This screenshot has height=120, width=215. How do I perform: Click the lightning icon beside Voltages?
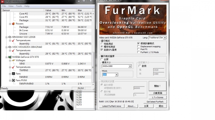(x=13, y=60)
